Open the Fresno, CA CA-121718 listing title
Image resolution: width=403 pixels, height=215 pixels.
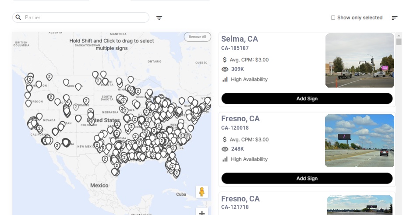[240, 199]
